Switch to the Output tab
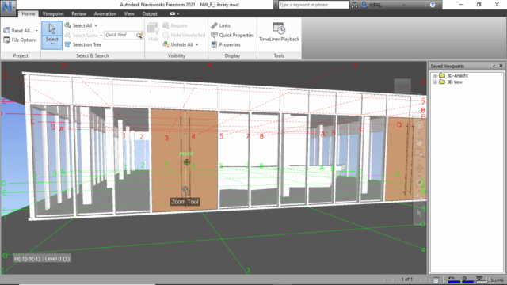 150,14
